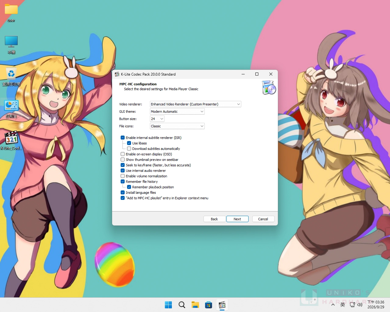The image size is (390, 312).
Task: Expand the Video renderer dropdown
Action: tap(195, 104)
